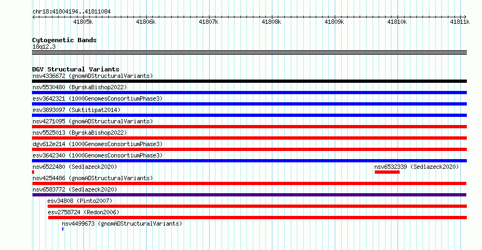Click the nsv4336672 gnomADStructuralVariants label
This screenshot has height=250, width=482.
93,76
